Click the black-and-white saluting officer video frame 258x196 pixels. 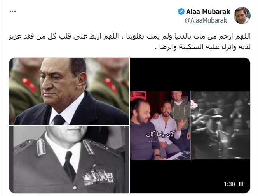[220, 126]
